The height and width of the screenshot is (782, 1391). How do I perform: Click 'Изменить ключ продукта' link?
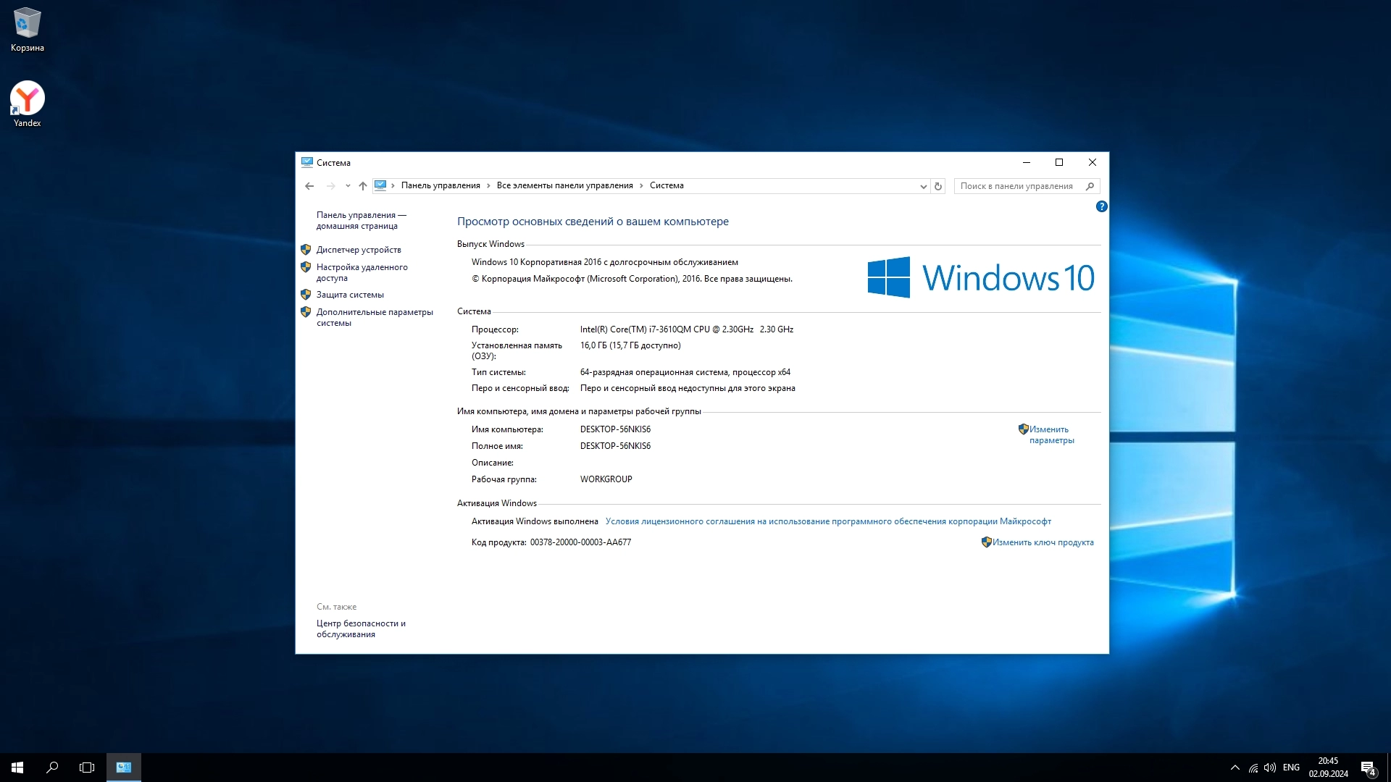[x=1043, y=542]
